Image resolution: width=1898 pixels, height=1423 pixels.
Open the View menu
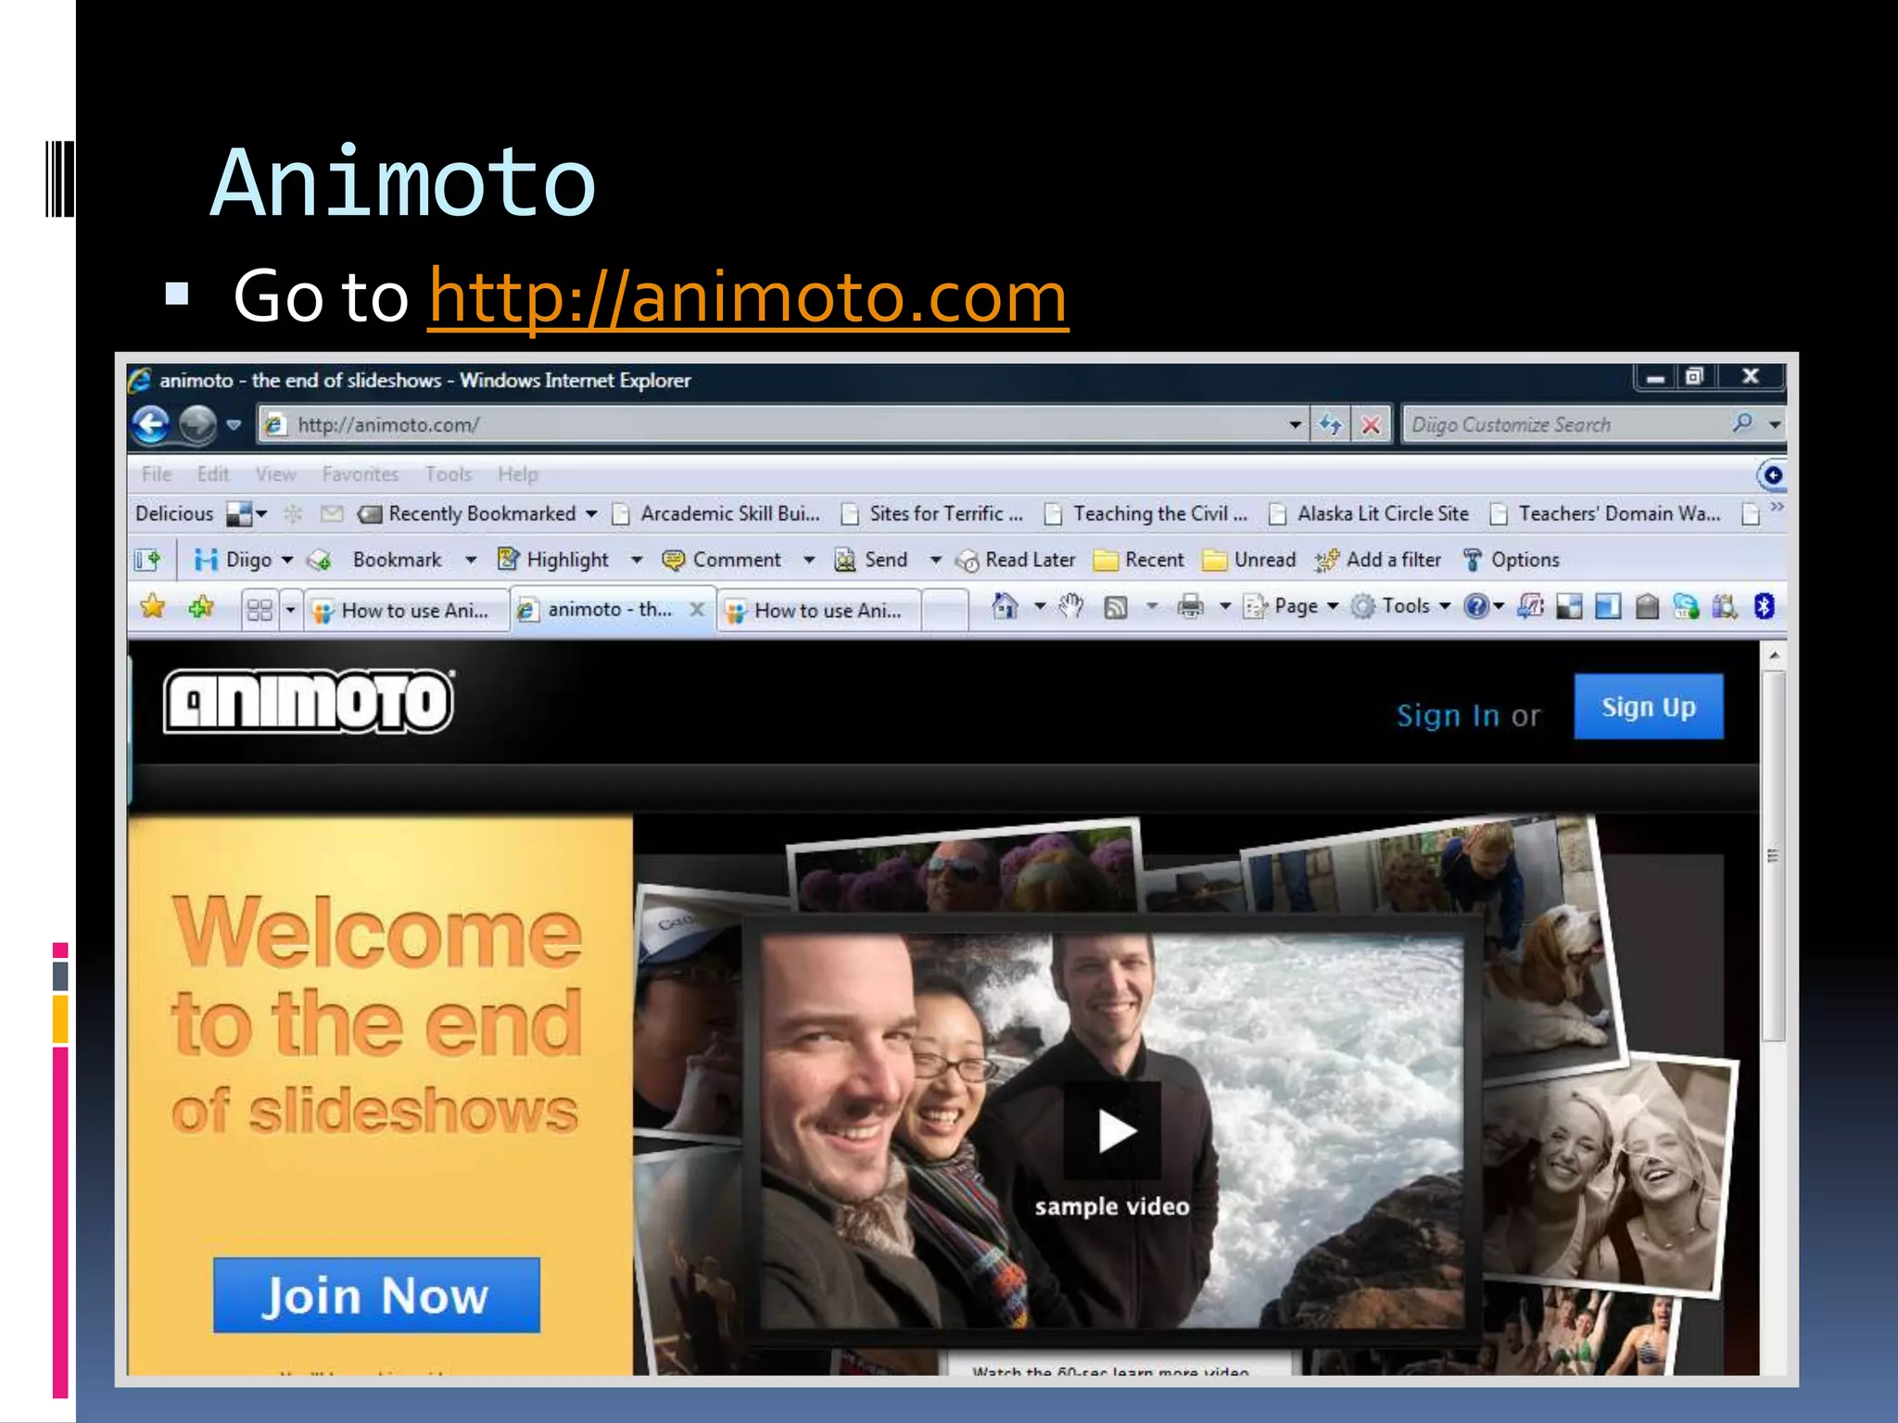coord(276,474)
